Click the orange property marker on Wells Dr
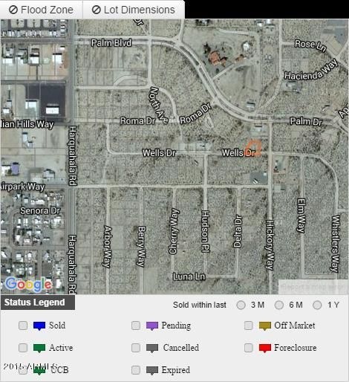 tap(254, 148)
